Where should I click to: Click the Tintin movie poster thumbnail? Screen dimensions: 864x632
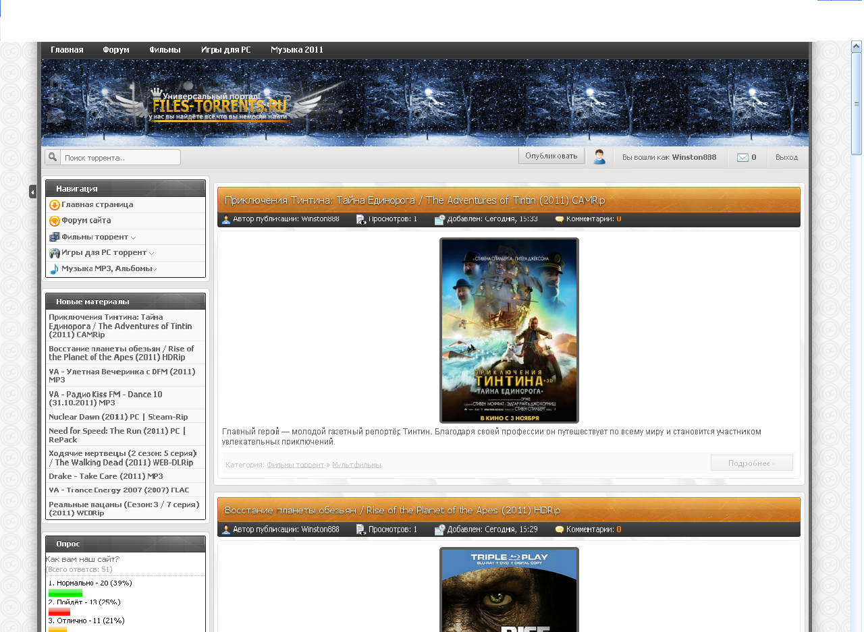(509, 330)
